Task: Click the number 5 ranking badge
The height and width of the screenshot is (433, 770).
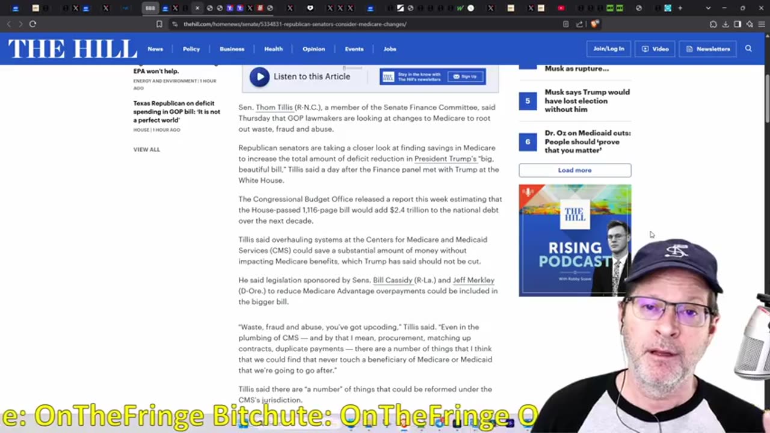Action: pyautogui.click(x=528, y=101)
